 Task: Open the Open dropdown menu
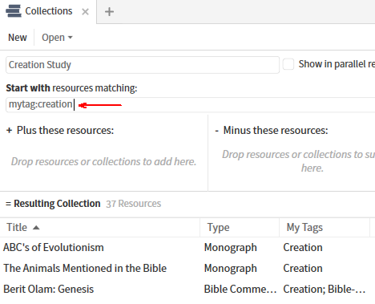pyautogui.click(x=57, y=38)
